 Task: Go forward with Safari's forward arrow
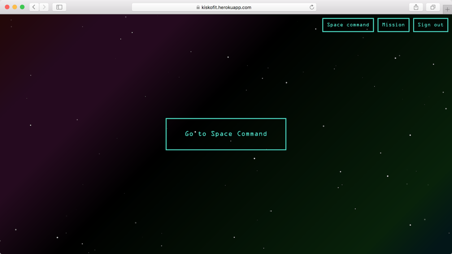[44, 7]
